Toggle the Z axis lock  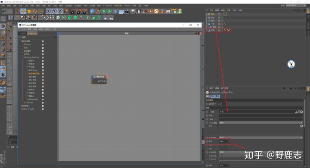pyautogui.click(x=60, y=11)
